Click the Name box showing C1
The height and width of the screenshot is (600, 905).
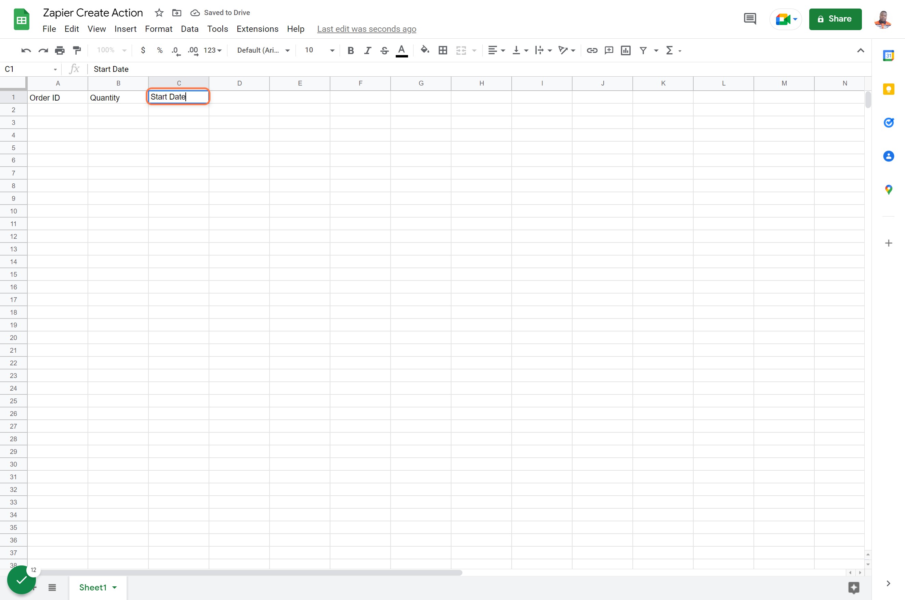click(30, 69)
